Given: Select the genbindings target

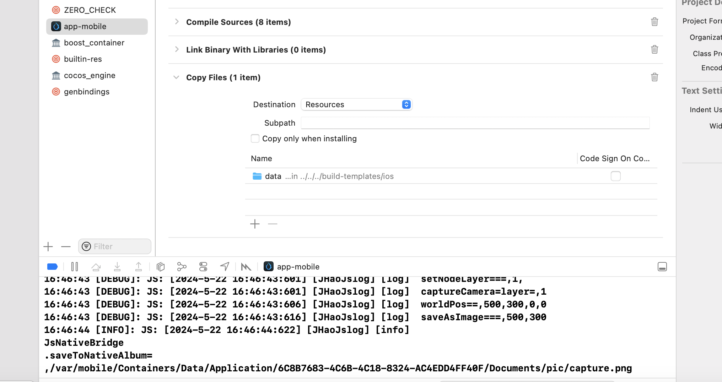Looking at the screenshot, I should (87, 92).
